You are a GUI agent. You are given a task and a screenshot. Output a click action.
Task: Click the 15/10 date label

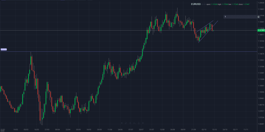[215, 130]
